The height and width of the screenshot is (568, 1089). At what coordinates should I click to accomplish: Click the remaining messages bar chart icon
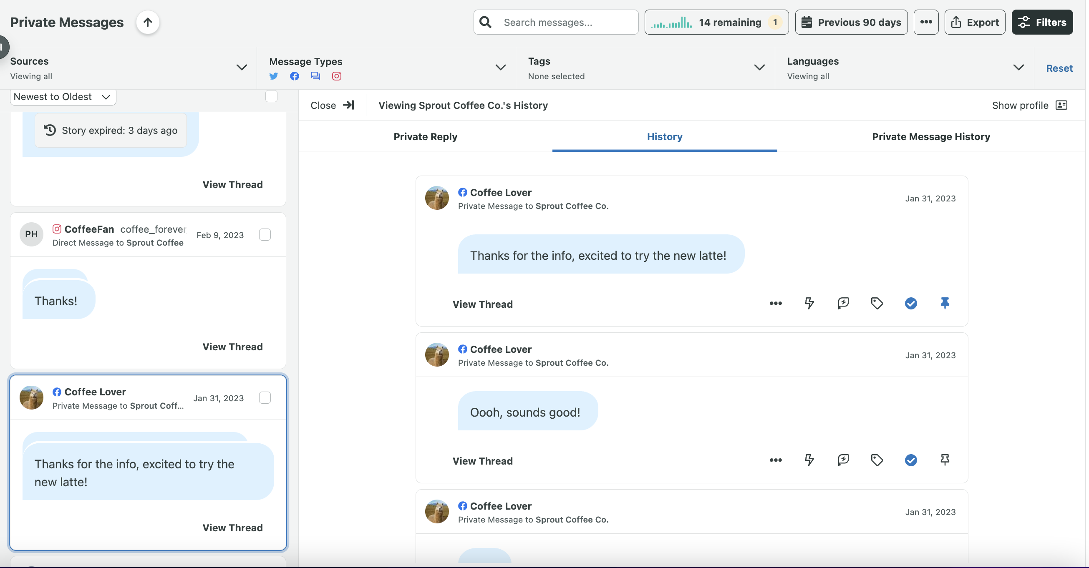pos(671,22)
